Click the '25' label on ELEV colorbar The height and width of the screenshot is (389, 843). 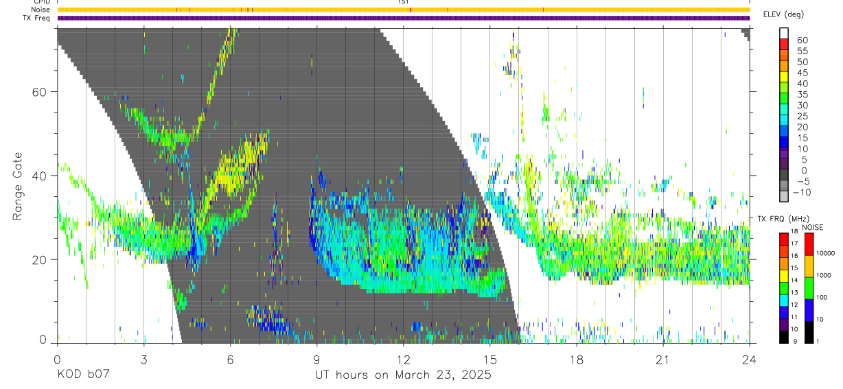click(802, 116)
